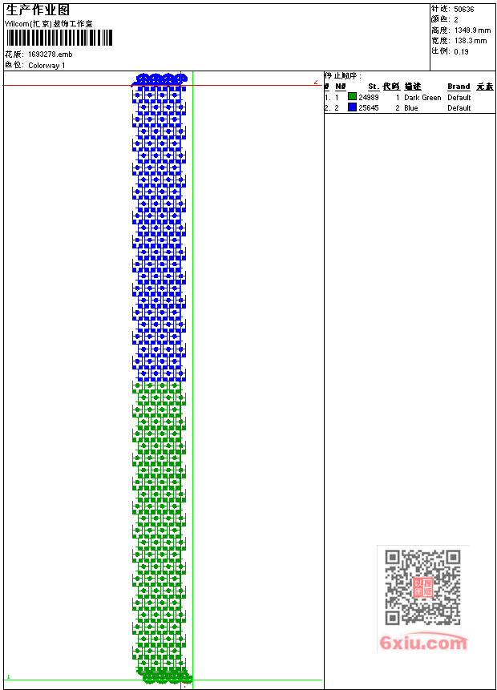The image size is (497, 690).
Task: Click the stitch count value 50636
Action: [x=464, y=10]
